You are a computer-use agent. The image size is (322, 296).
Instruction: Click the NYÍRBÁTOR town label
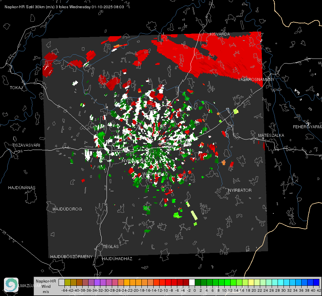(240, 190)
